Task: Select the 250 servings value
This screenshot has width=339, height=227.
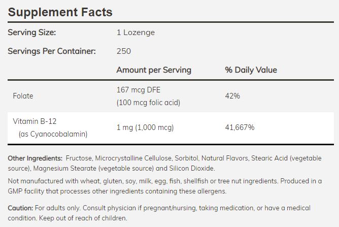Action: [x=124, y=51]
